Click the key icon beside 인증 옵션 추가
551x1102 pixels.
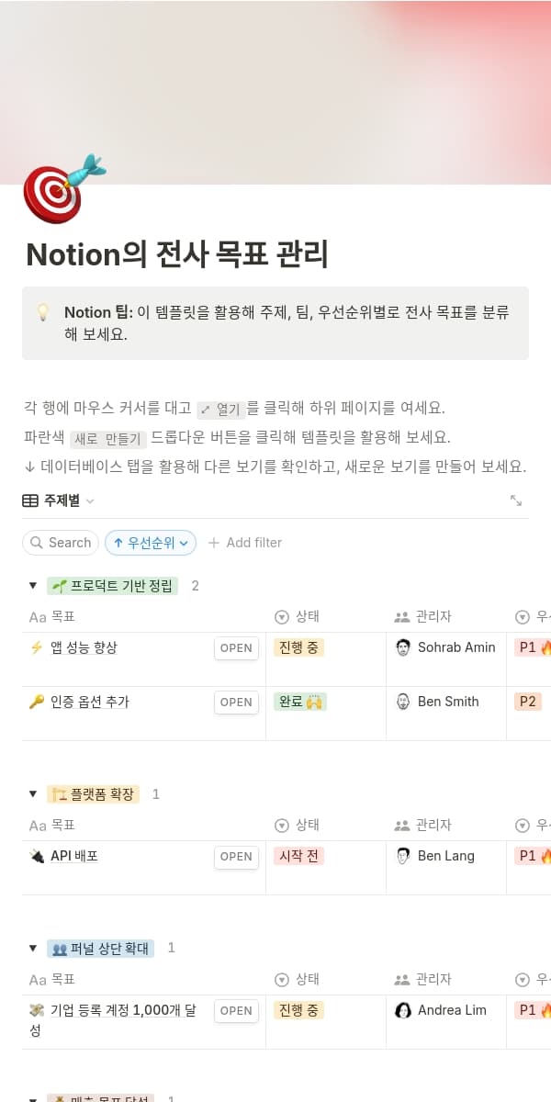pyautogui.click(x=37, y=702)
